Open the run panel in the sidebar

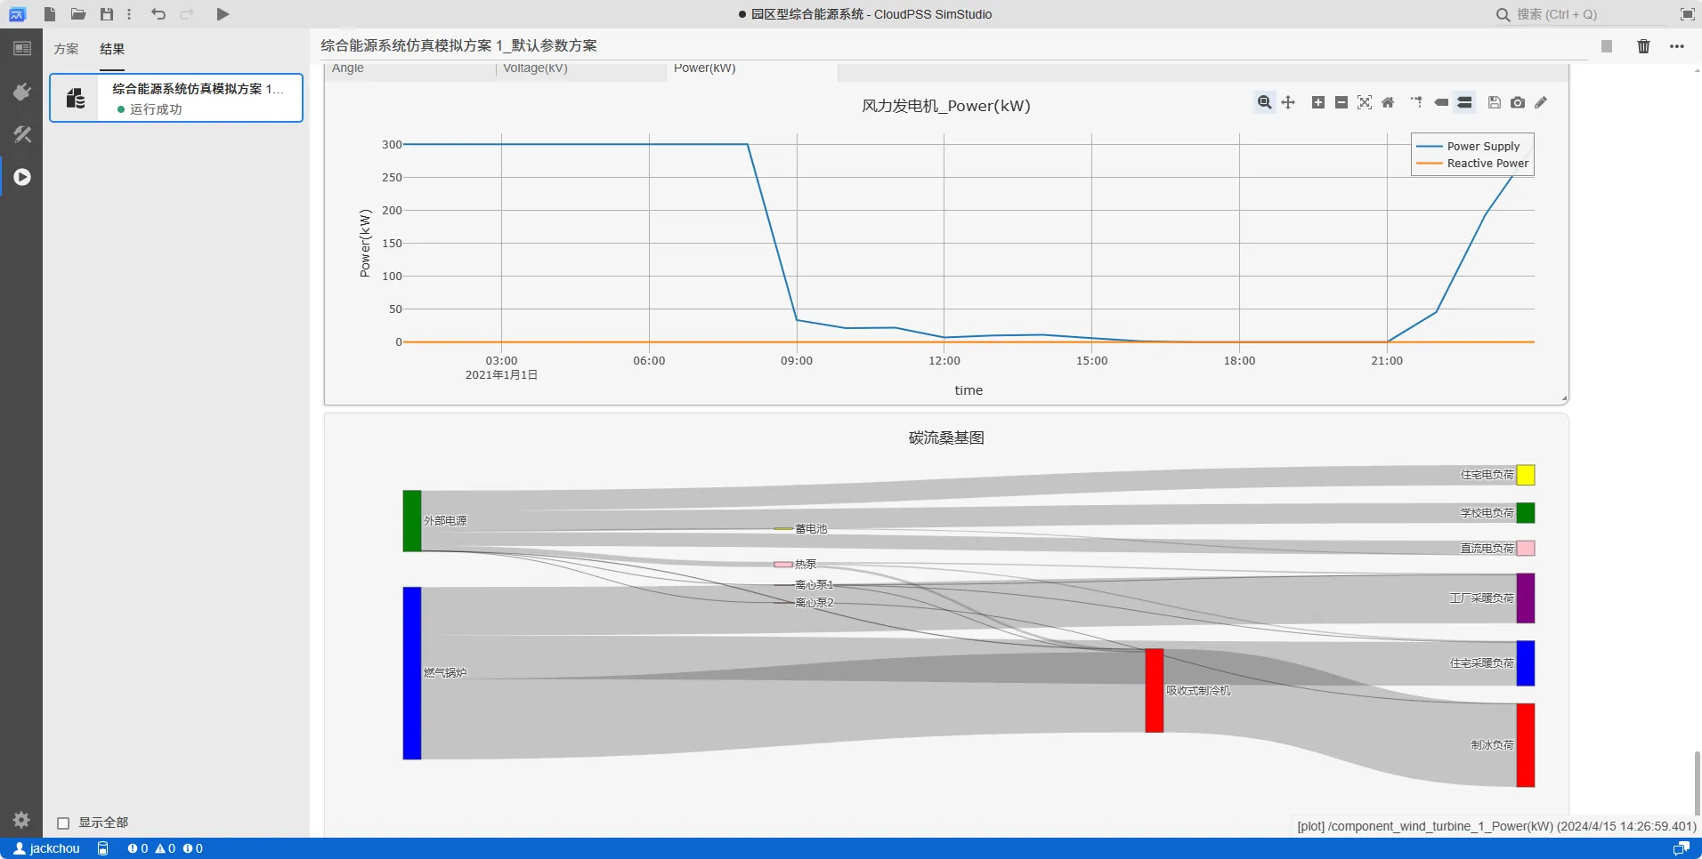pyautogui.click(x=21, y=177)
